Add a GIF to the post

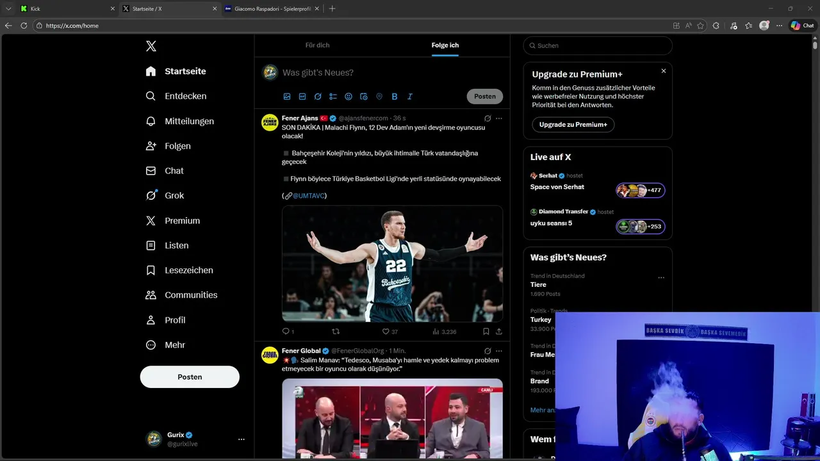(x=302, y=97)
